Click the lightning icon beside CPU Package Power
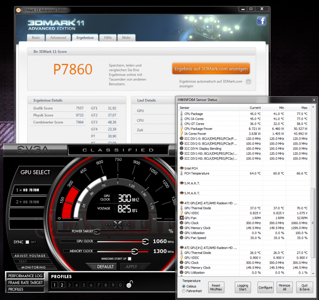319x300 pixels. pyautogui.click(x=182, y=129)
